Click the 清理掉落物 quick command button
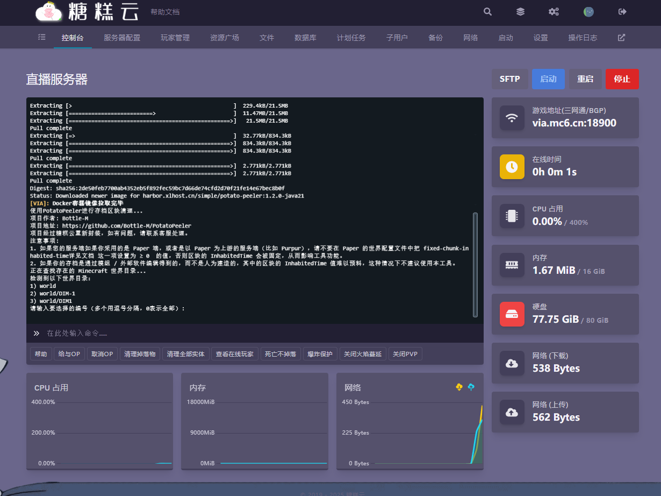The width and height of the screenshot is (661, 496). [x=140, y=354]
